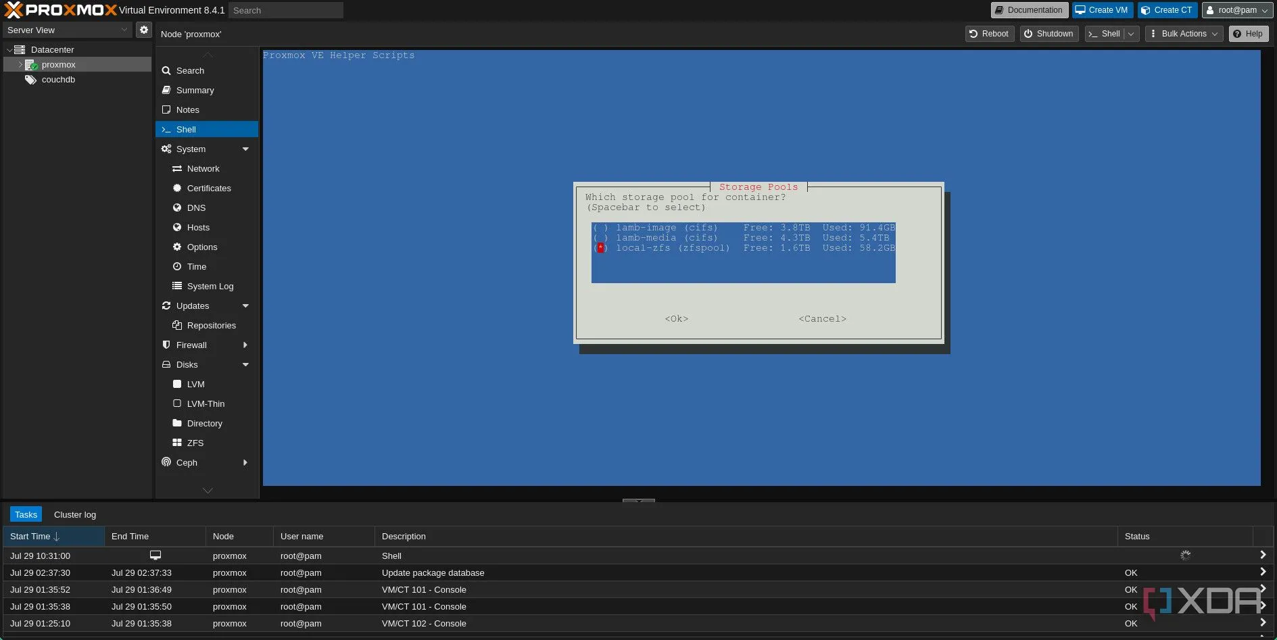Collapse the log panel splitter handle
The height and width of the screenshot is (640, 1277).
tap(638, 501)
